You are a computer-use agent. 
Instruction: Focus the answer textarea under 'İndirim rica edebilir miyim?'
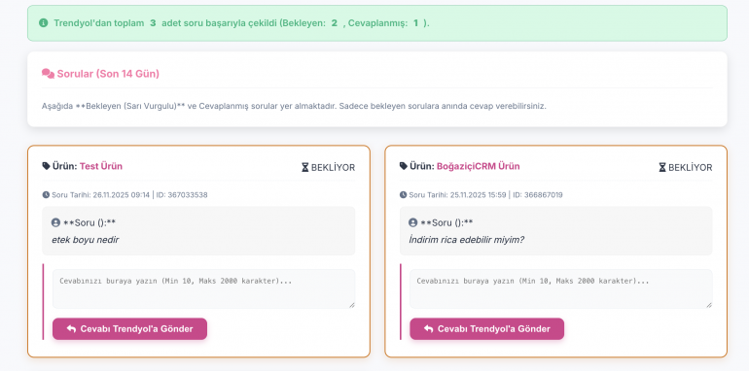click(561, 289)
